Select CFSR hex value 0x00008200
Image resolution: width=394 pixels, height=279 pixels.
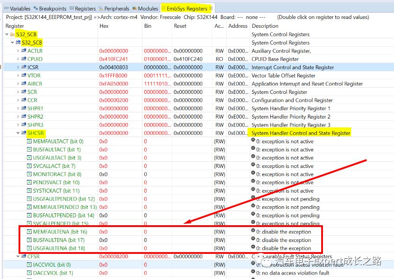pos(113,257)
